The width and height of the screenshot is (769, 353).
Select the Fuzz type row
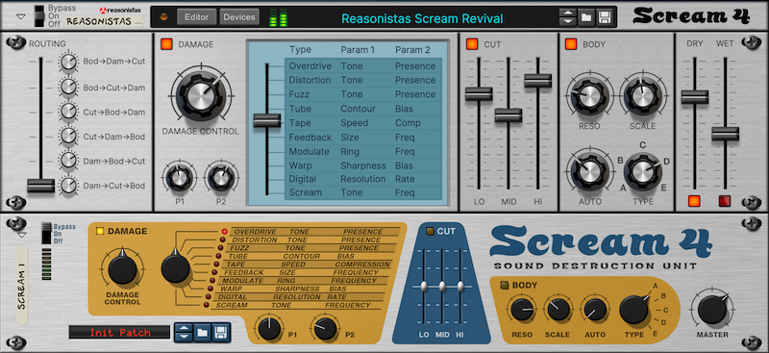pos(363,94)
